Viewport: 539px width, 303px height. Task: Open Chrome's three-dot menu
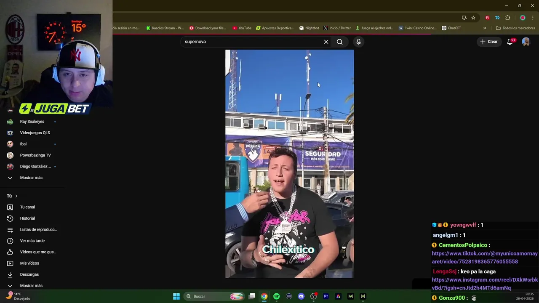(533, 18)
